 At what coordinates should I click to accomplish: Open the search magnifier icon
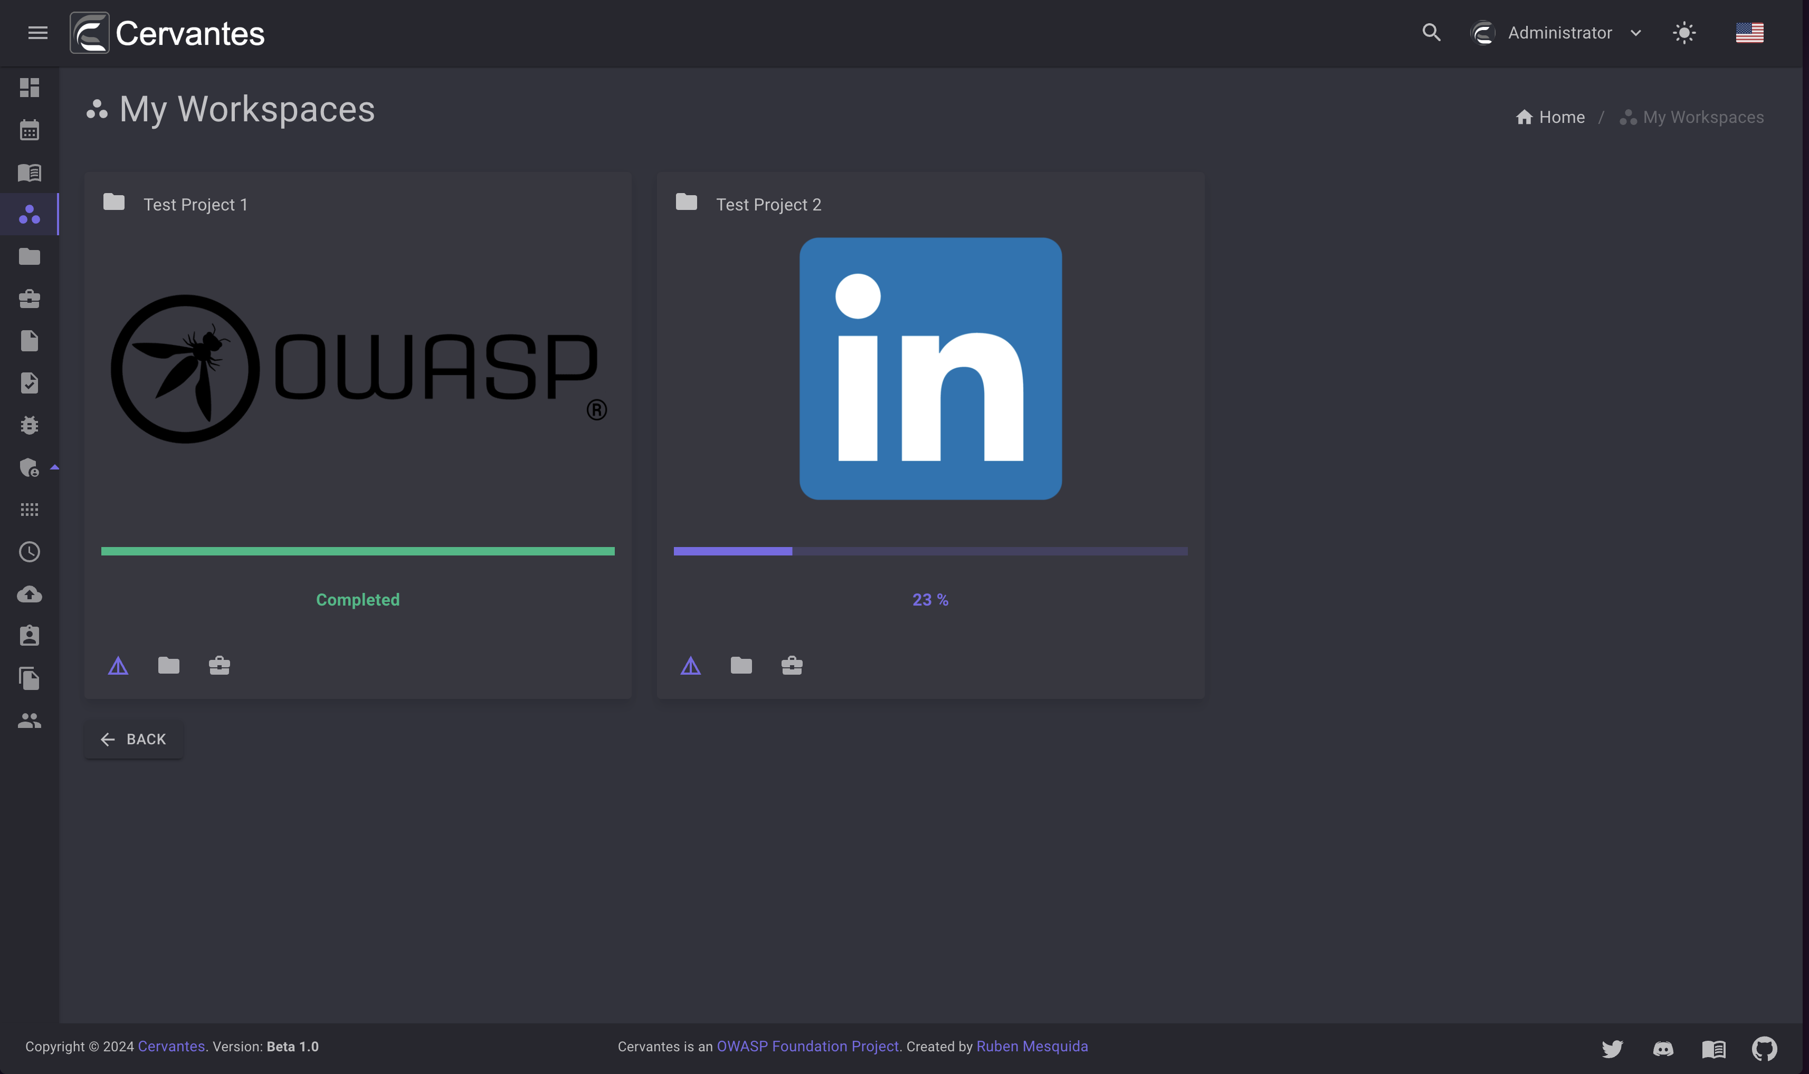click(1431, 33)
